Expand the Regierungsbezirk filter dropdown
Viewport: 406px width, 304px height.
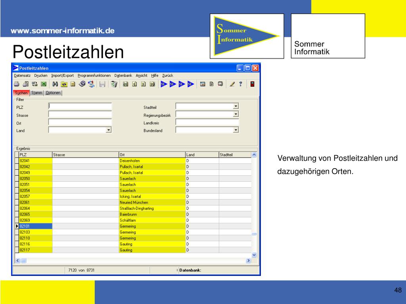pyautogui.click(x=236, y=114)
